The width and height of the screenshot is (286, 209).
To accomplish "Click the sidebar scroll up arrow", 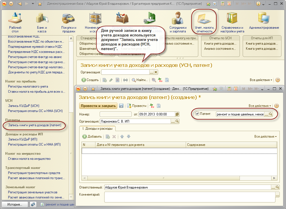I will coord(71,38).
